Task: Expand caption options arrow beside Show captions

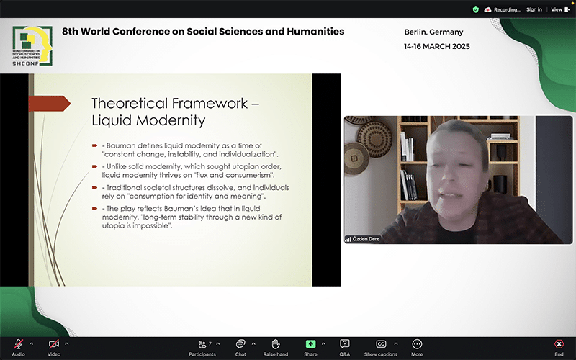Action: coord(396,343)
